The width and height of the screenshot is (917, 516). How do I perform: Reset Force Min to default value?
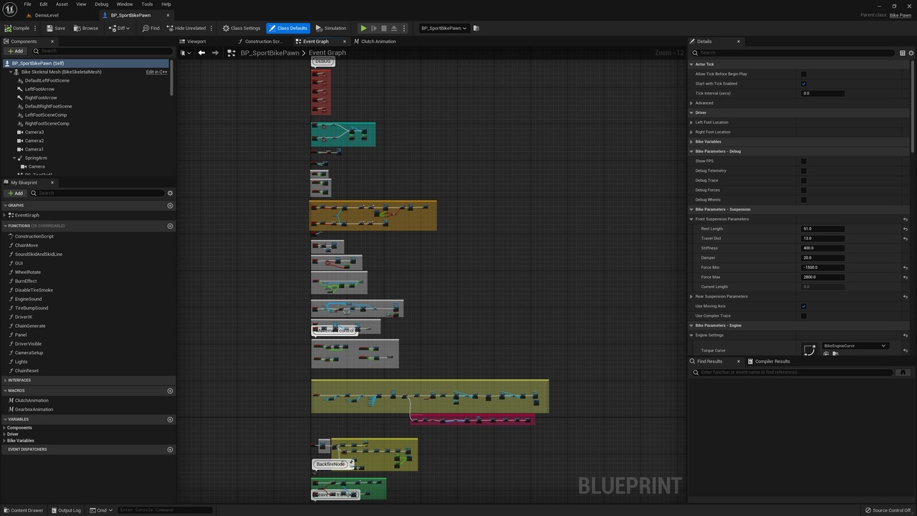point(906,267)
